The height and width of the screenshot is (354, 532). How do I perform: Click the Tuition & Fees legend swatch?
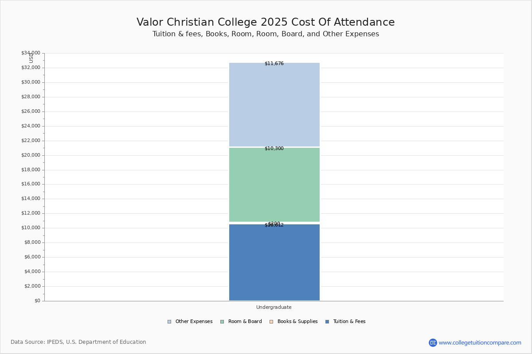pyautogui.click(x=327, y=322)
